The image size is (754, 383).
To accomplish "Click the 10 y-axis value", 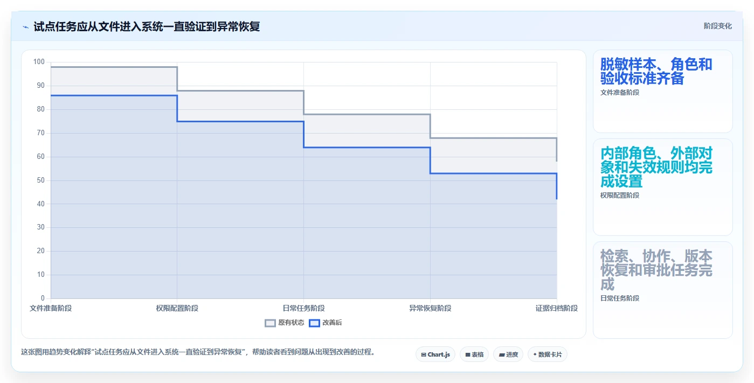I will [40, 275].
